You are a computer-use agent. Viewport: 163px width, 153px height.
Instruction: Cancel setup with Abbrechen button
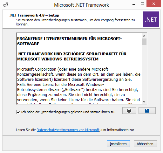pos(145,144)
